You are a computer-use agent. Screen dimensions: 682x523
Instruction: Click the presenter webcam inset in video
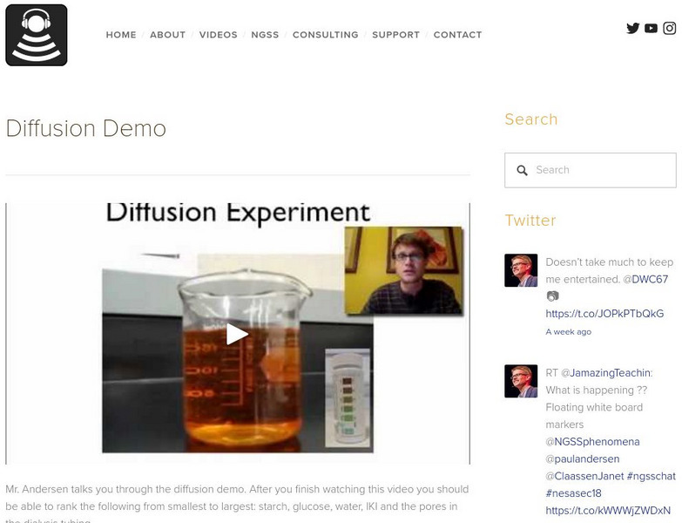(403, 270)
